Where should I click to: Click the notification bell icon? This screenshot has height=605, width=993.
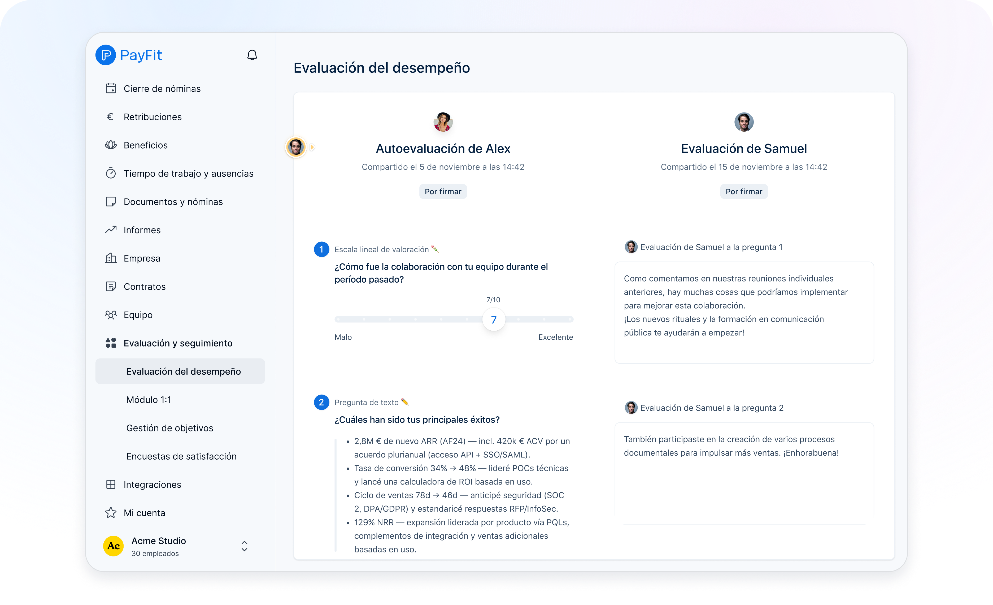click(x=252, y=55)
